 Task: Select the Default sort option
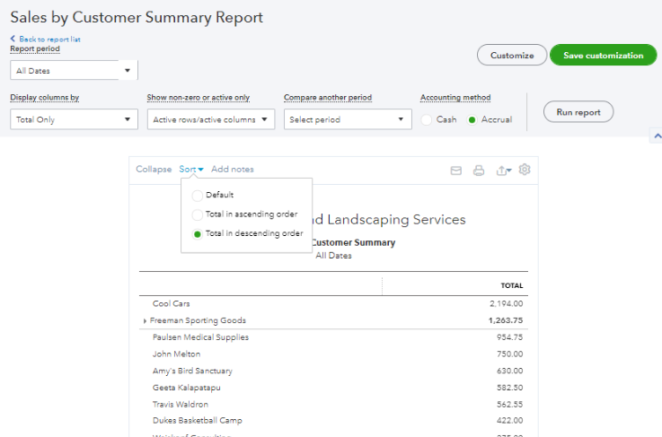(198, 195)
